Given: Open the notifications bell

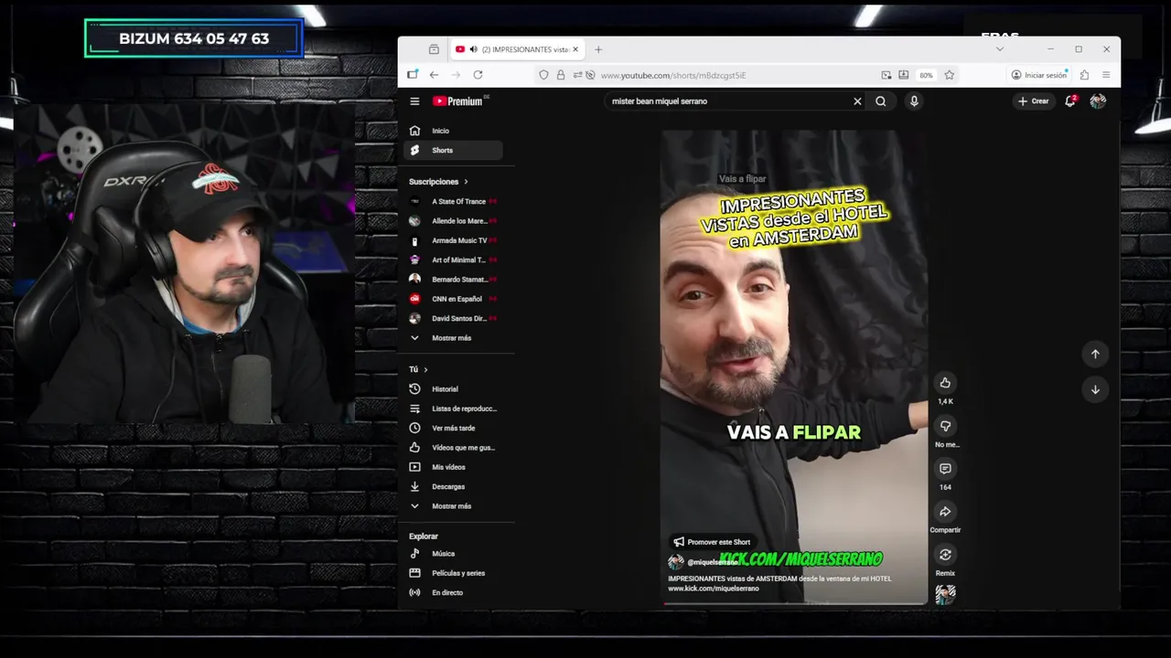Looking at the screenshot, I should [x=1069, y=101].
